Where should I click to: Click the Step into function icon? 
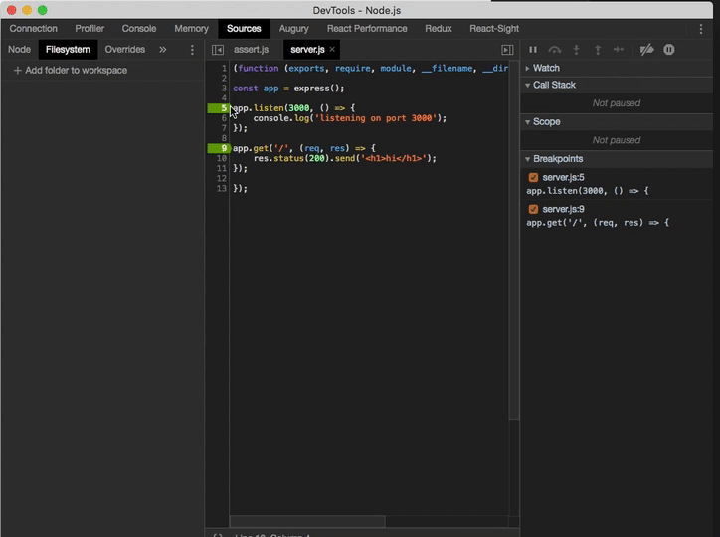(576, 50)
